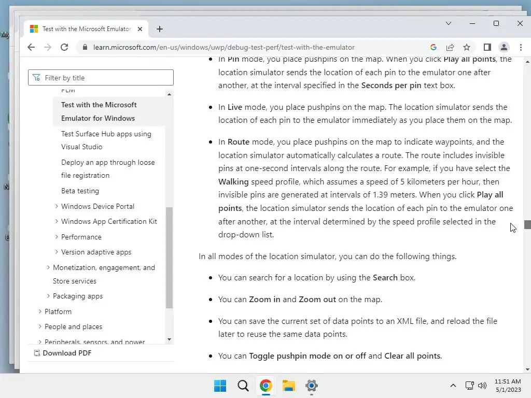The image size is (531, 398).
Task: Open Windows taskbar search
Action: coord(243,386)
